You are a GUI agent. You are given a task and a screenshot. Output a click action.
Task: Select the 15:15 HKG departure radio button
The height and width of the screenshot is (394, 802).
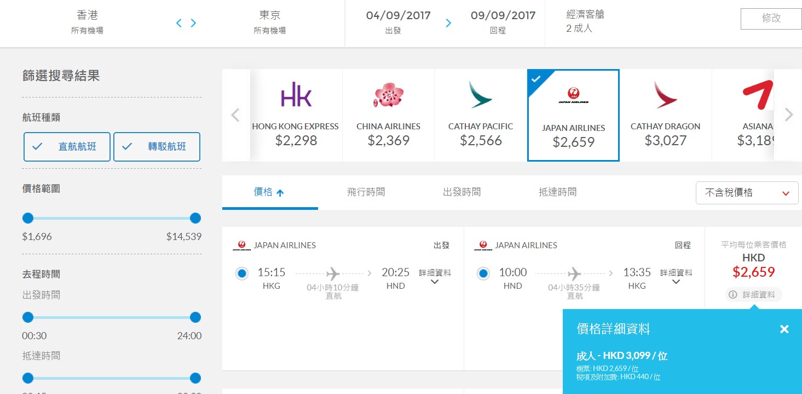pos(242,273)
